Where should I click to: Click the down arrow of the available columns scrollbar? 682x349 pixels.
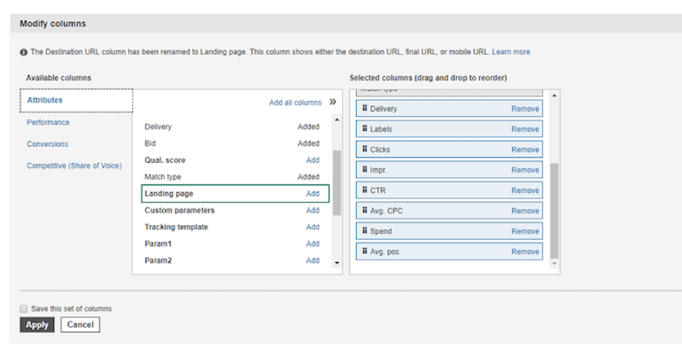(337, 263)
